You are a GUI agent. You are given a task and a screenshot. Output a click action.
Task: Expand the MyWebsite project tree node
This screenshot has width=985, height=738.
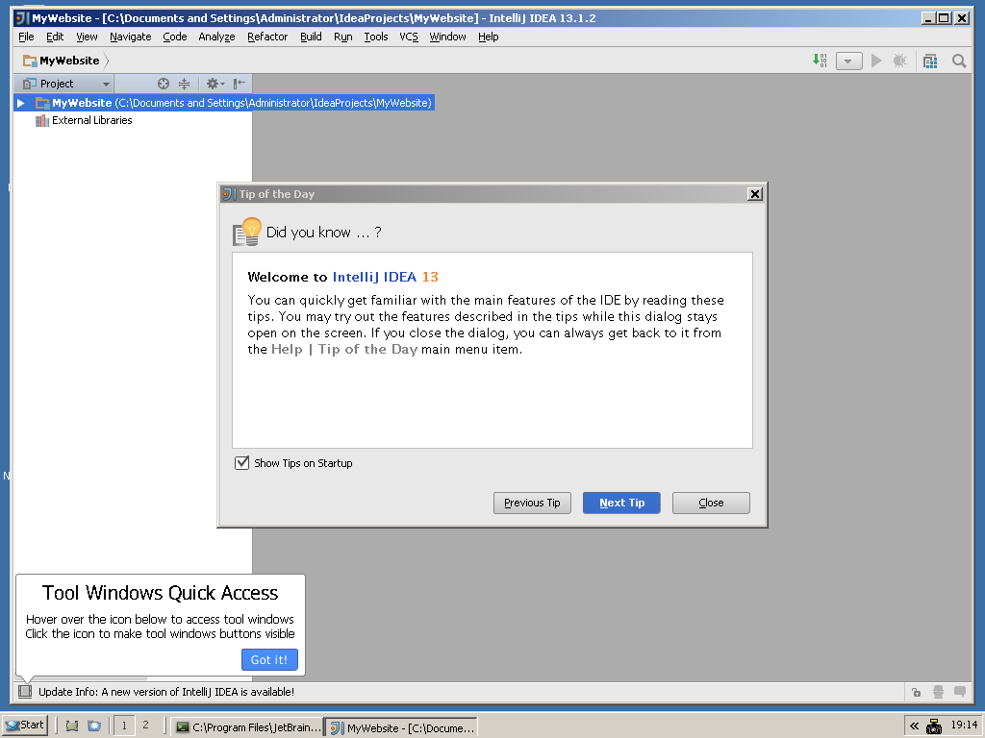pos(21,103)
